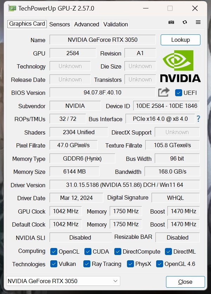The height and width of the screenshot is (294, 211).
Task: Click the BIOS export share icon
Action: pyautogui.click(x=164, y=92)
